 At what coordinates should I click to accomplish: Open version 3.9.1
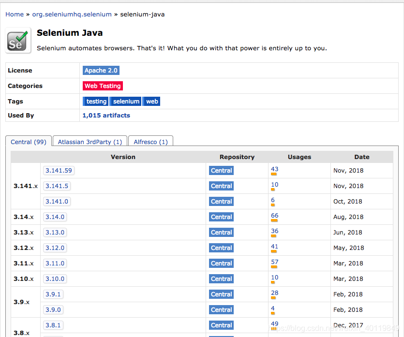53,294
